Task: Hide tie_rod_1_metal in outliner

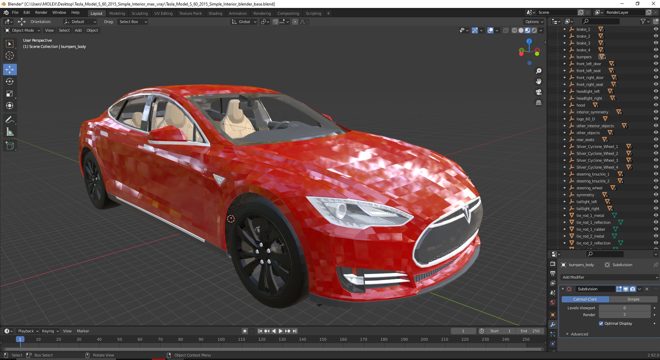Action: (656, 216)
